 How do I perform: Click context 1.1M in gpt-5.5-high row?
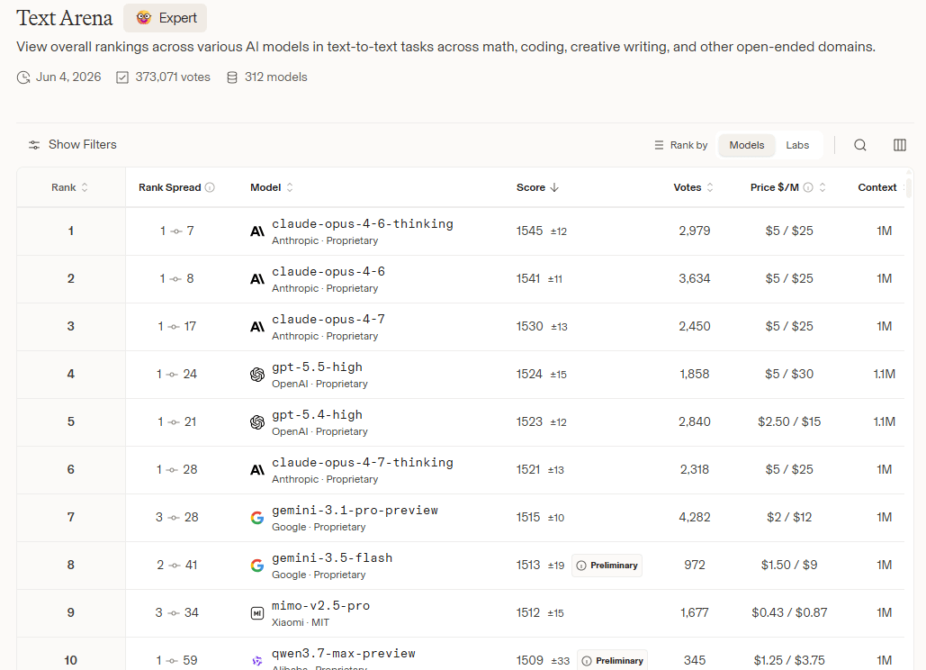(x=884, y=374)
